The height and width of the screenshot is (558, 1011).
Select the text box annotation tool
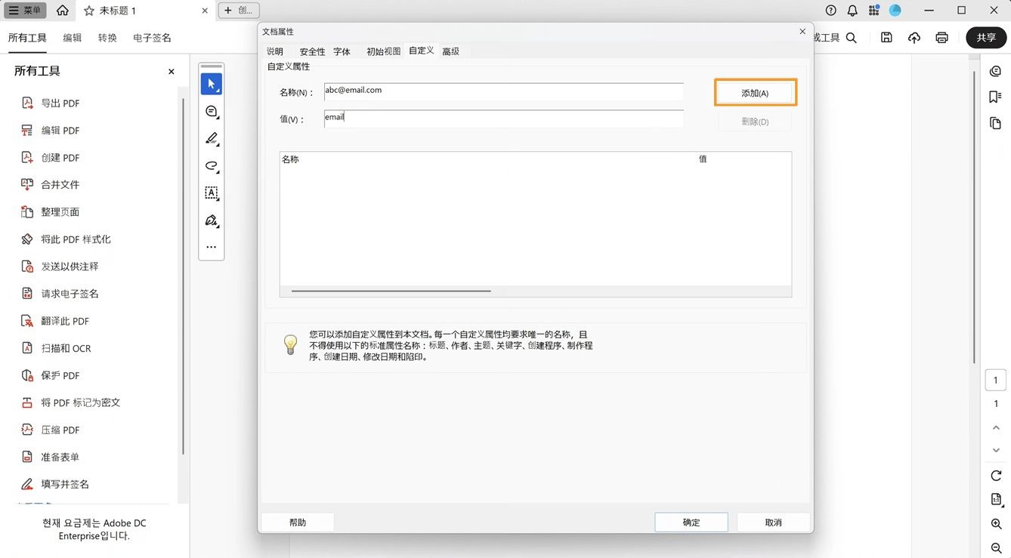coord(210,193)
